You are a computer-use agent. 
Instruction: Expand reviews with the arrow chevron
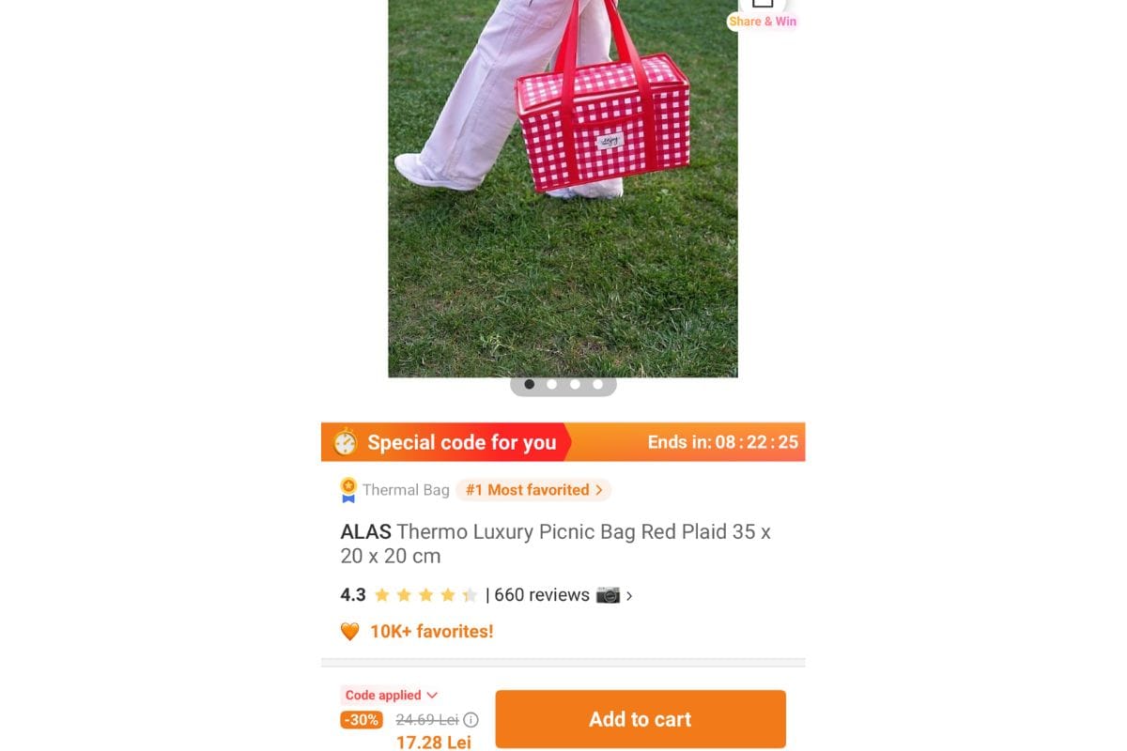(x=629, y=595)
